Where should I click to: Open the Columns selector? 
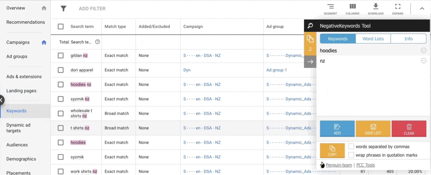pos(352,9)
